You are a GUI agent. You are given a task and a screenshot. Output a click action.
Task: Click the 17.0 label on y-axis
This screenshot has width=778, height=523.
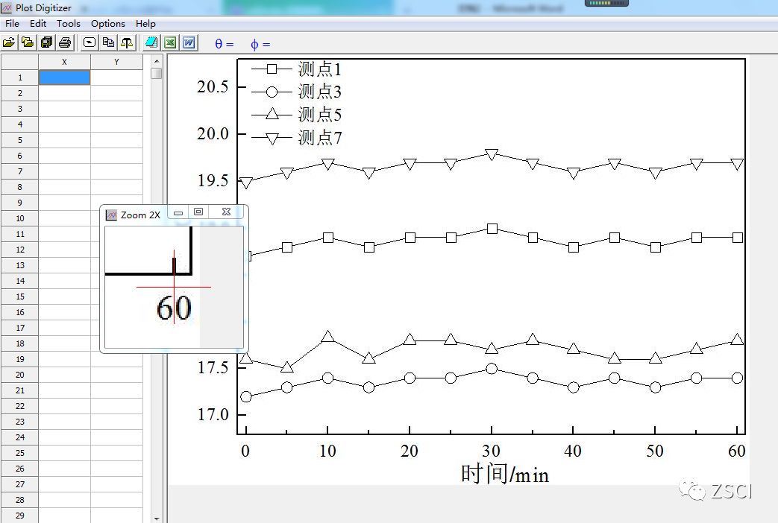click(x=213, y=414)
